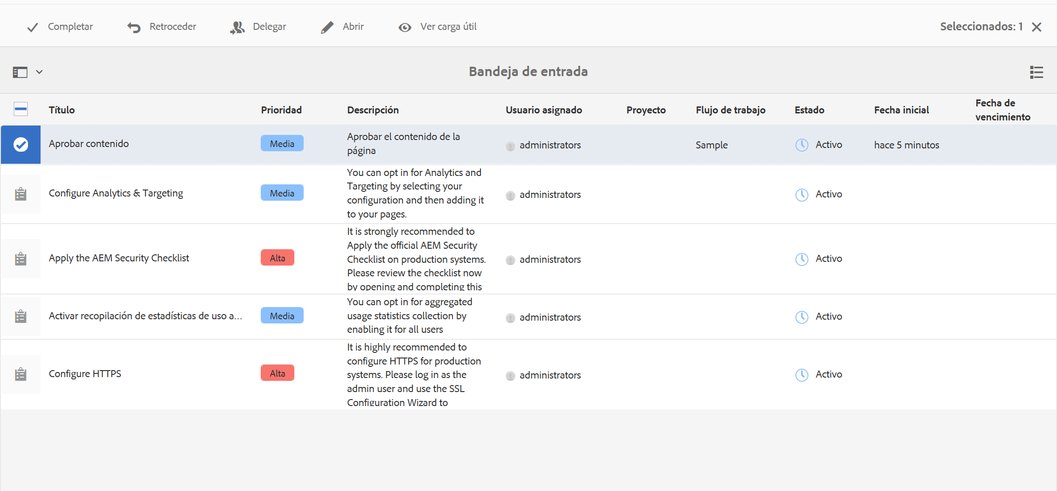1057x491 pixels.
Task: Deselect the Aprobar contenido row checkbox
Action: (x=21, y=145)
